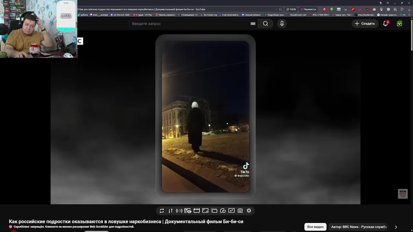Click the red circular extension icon
This screenshot has height=232, width=413.
(x=325, y=9)
